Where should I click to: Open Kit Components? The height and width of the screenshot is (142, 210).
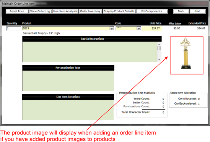(152, 11)
